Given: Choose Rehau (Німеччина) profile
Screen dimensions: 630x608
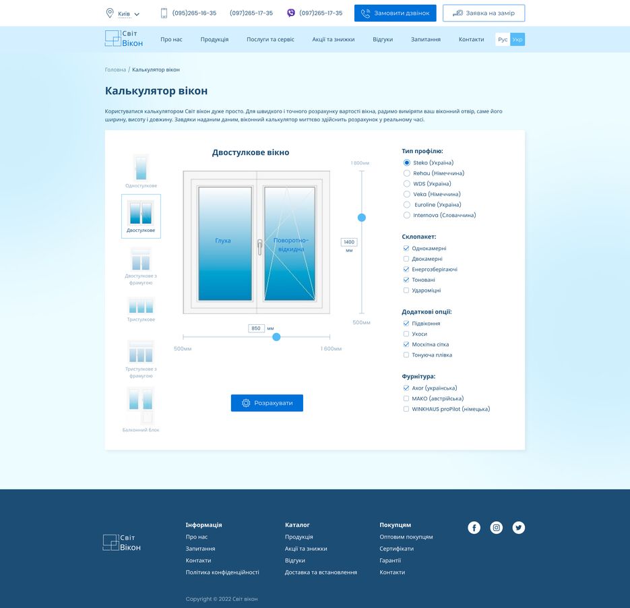Looking at the screenshot, I should pos(433,173).
